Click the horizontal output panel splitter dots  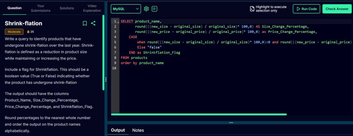coord(231,122)
